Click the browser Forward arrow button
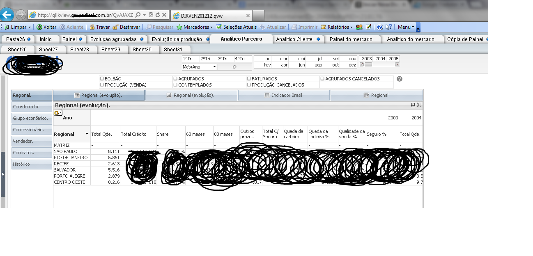 [x=21, y=15]
